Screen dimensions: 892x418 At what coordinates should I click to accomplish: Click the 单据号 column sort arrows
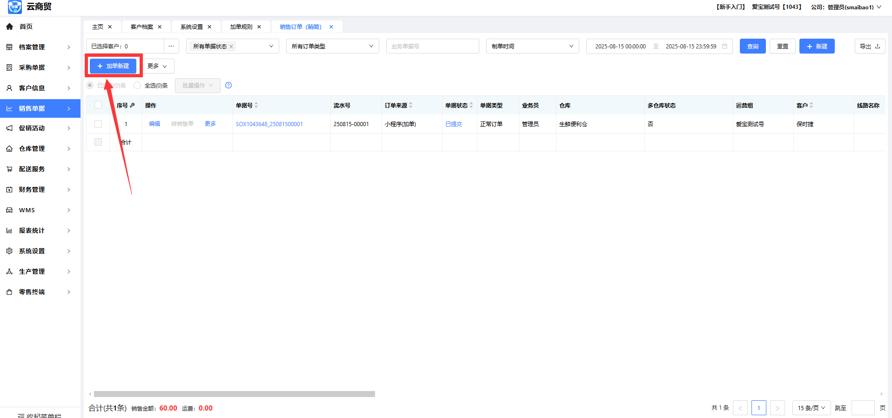256,105
